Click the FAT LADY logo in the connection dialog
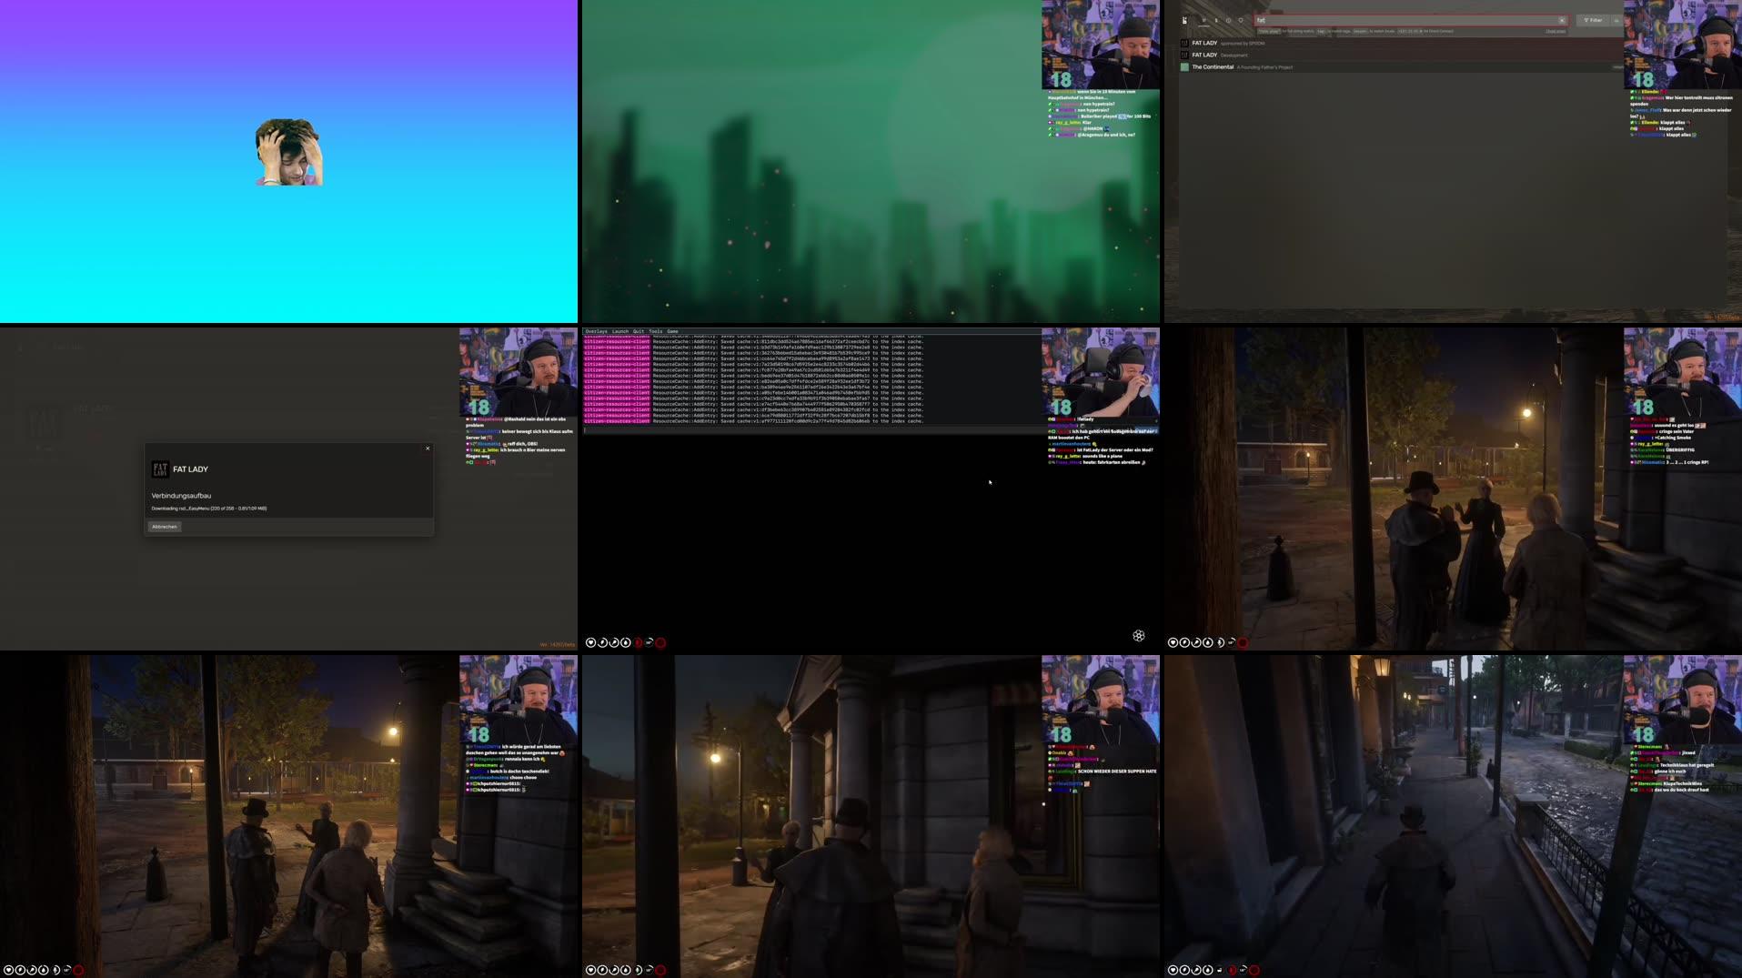1742x978 pixels. (160, 469)
